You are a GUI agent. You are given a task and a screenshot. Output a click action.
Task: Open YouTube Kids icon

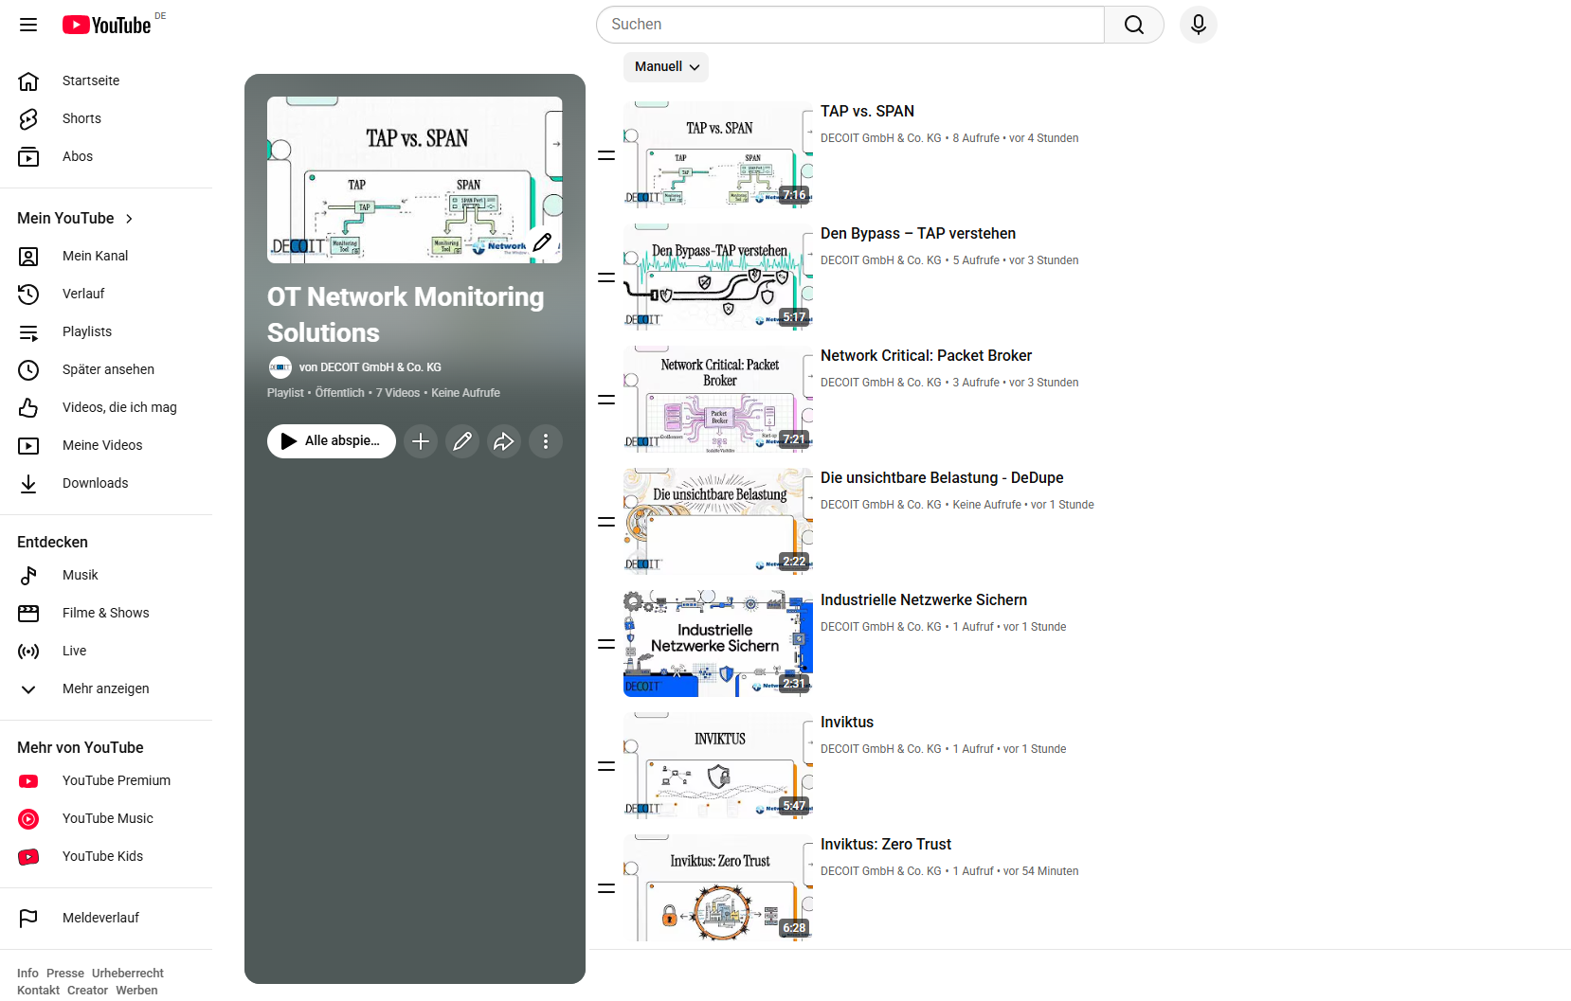click(28, 856)
